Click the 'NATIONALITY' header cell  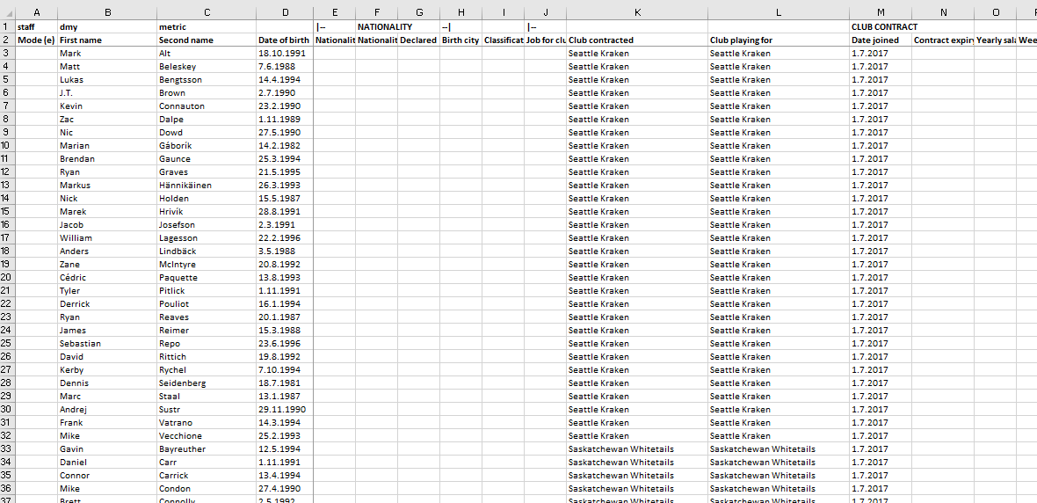[x=385, y=27]
